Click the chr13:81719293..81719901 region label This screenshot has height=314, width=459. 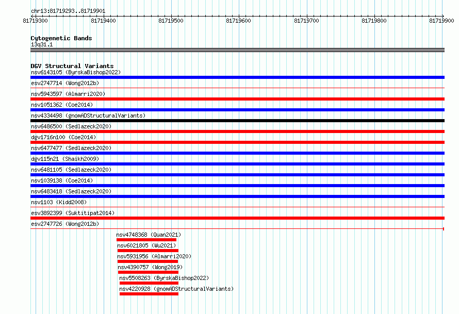coord(68,11)
